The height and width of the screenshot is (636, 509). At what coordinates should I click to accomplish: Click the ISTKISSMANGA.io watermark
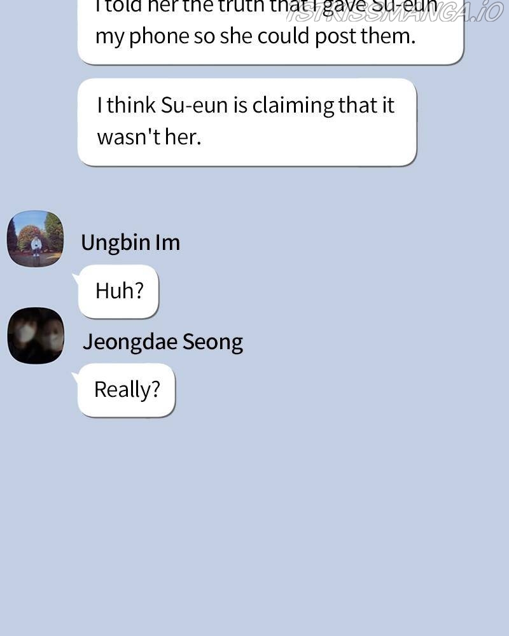395,12
